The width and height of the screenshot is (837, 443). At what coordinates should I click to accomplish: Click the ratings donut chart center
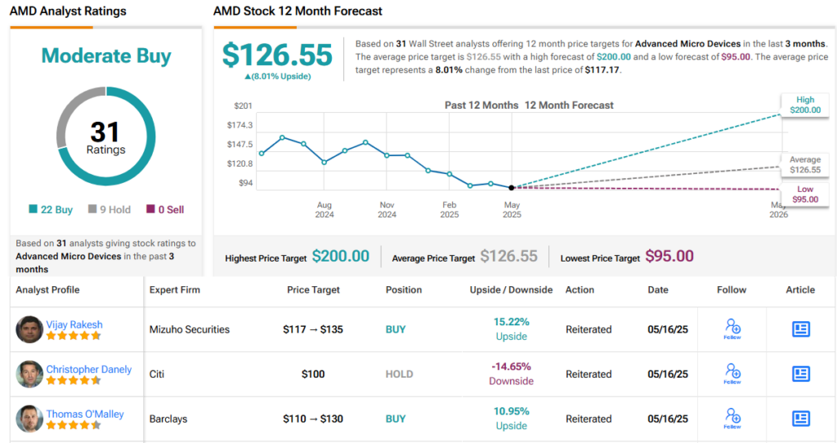(105, 136)
